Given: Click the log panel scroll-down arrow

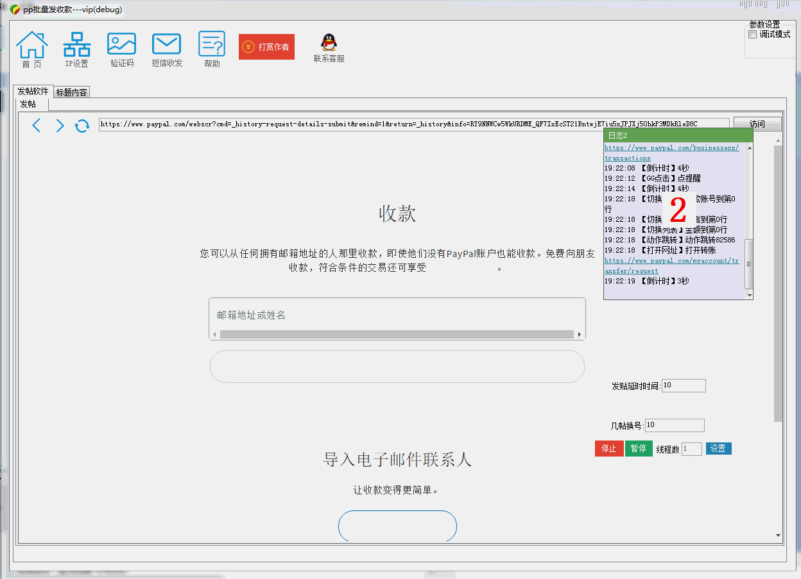Looking at the screenshot, I should [748, 294].
